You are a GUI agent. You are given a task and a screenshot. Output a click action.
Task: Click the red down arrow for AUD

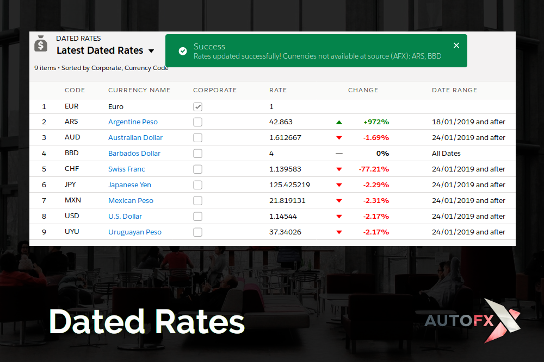coord(339,138)
